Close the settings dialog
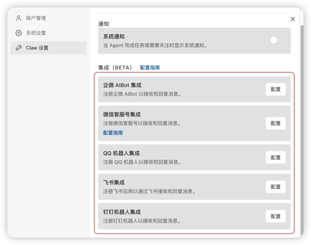The height and width of the screenshot is (245, 311). point(293,19)
